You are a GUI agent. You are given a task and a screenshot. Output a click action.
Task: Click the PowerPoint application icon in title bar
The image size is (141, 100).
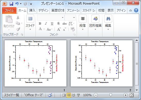click(4, 4)
